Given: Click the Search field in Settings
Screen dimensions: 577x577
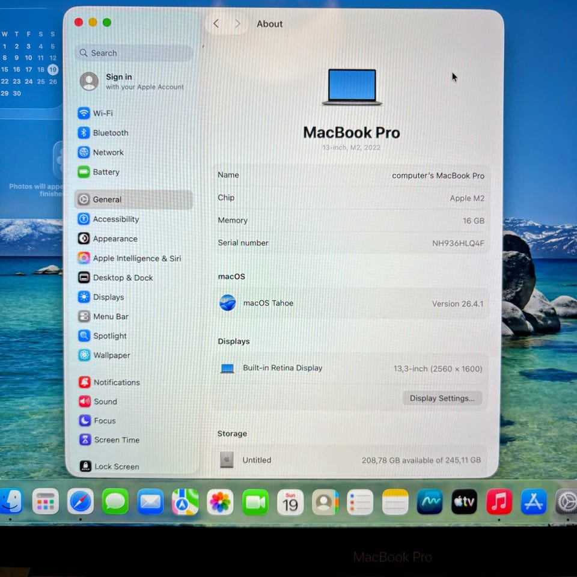Looking at the screenshot, I should pyautogui.click(x=134, y=53).
